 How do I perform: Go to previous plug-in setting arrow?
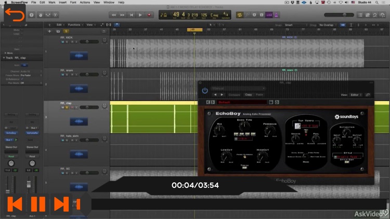click(x=215, y=95)
